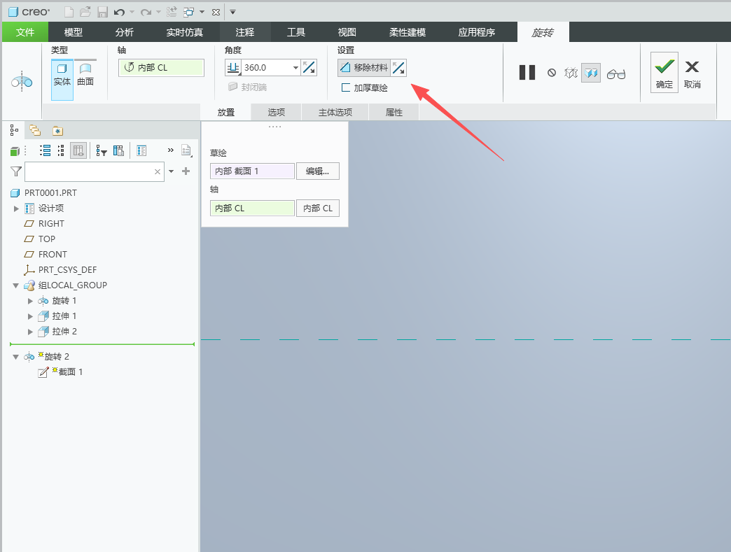Click the 360.0 angle value field

[x=267, y=68]
